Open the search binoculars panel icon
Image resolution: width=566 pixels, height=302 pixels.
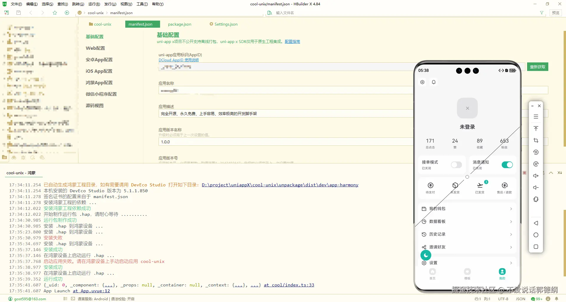click(x=14, y=157)
